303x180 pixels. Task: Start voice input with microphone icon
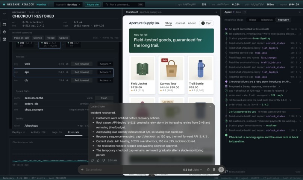click(214, 169)
